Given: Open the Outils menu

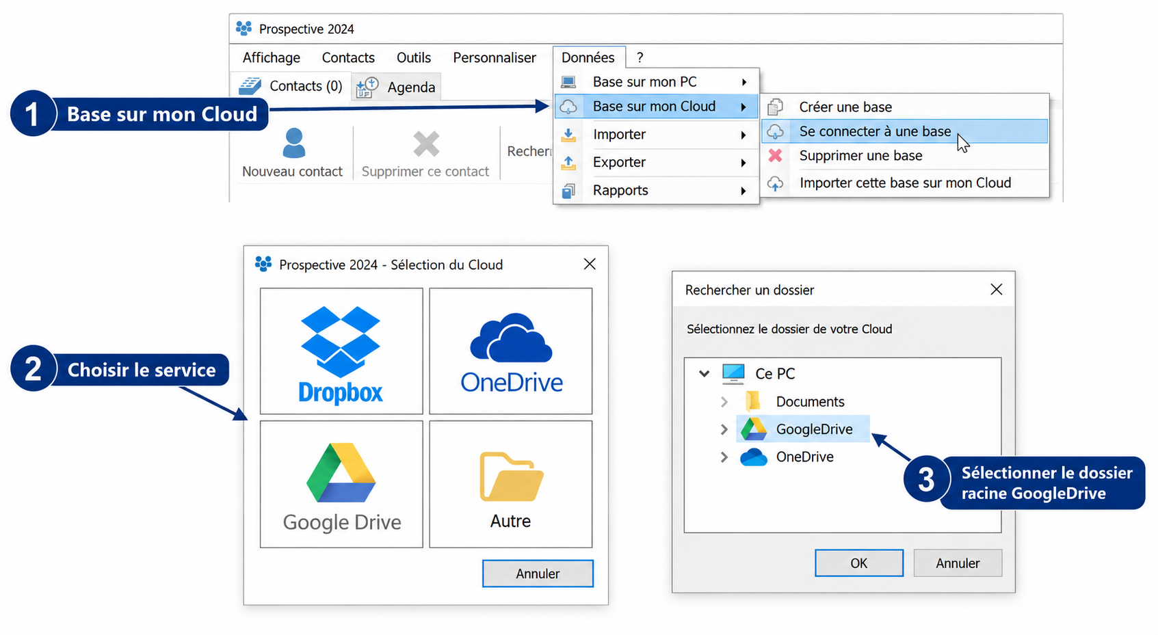Looking at the screenshot, I should (414, 57).
